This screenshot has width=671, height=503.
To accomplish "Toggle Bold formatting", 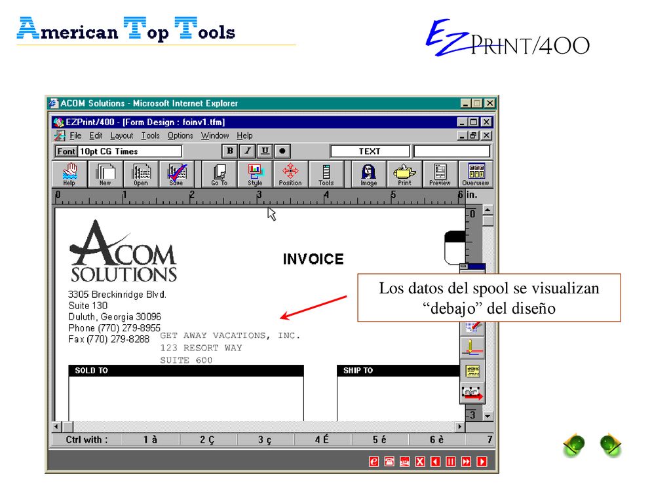I will (230, 151).
